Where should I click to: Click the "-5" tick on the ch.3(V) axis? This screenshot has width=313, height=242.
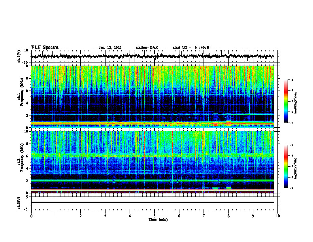coord(27,209)
